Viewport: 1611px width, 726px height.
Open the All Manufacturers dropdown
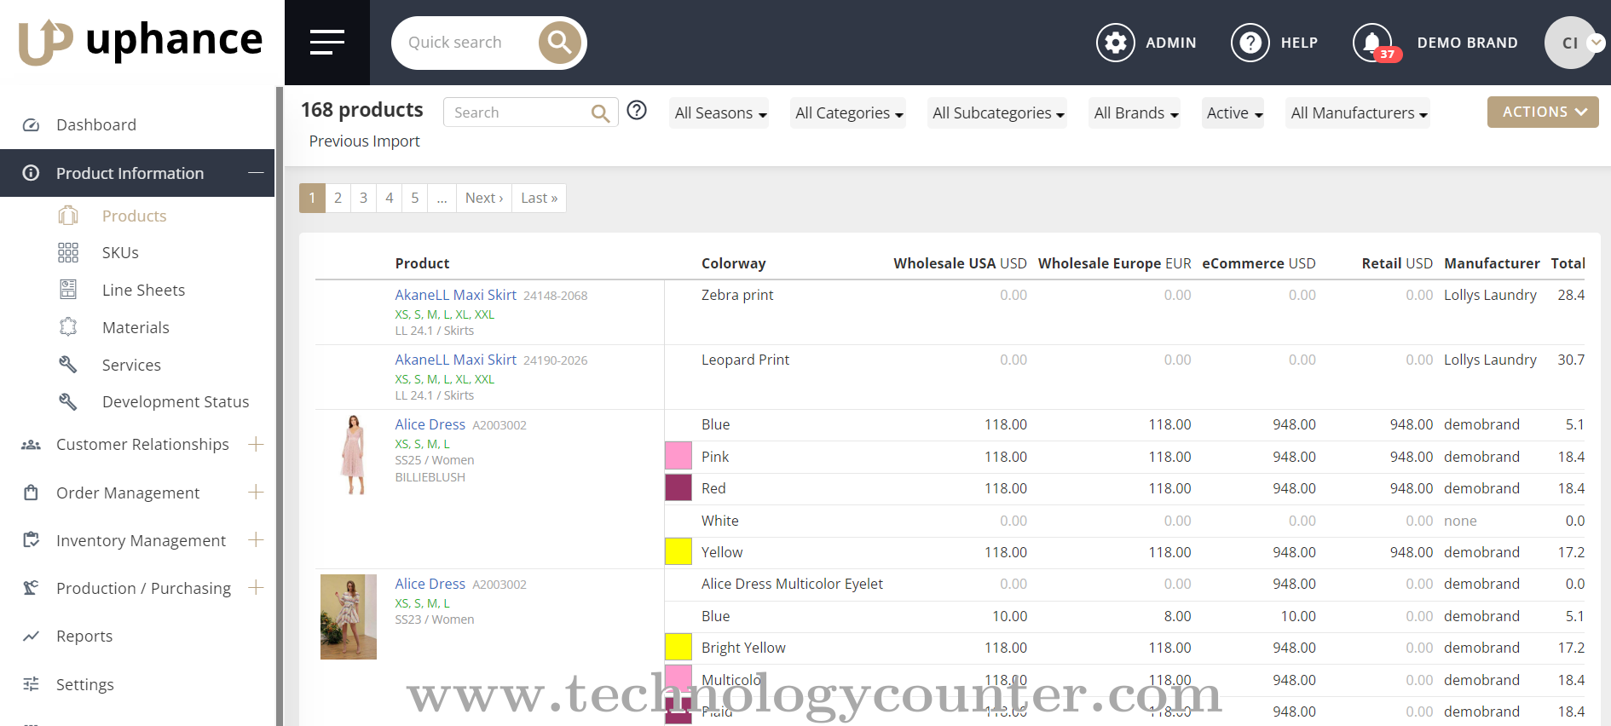(x=1358, y=112)
